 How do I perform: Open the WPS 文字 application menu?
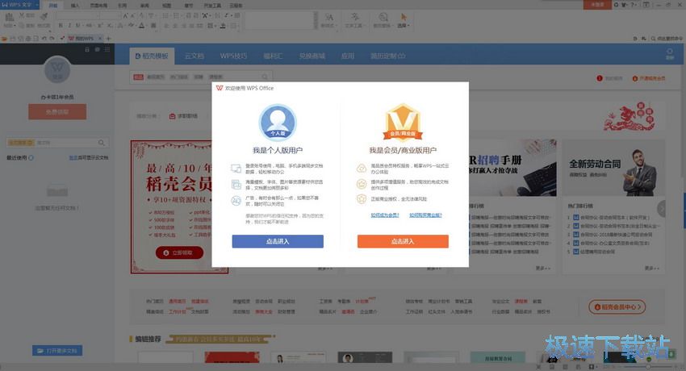pyautogui.click(x=19, y=4)
